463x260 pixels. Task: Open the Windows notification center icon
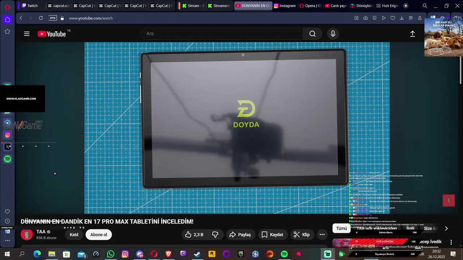(453, 254)
